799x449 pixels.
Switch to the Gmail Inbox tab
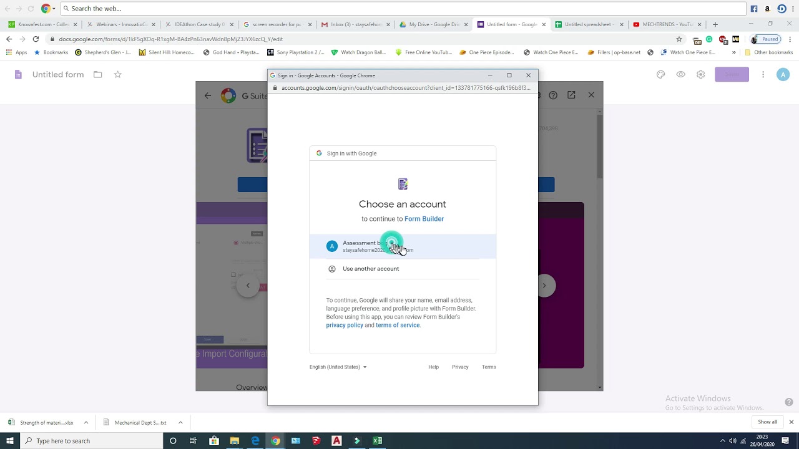point(356,24)
